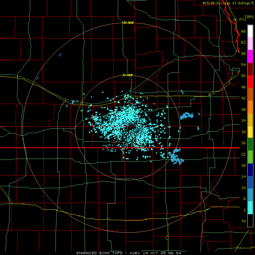This screenshot has height=255, width=255.
Task: Pick the bright red 46 kft swatch
Action: point(250,82)
